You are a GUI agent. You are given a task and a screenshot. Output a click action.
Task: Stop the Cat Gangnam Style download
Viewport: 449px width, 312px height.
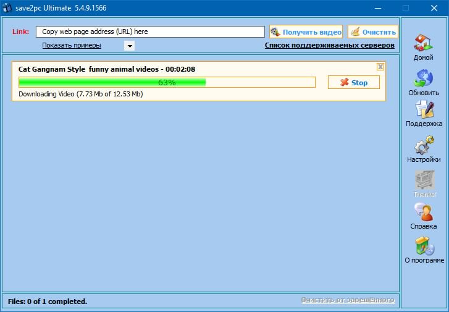354,83
